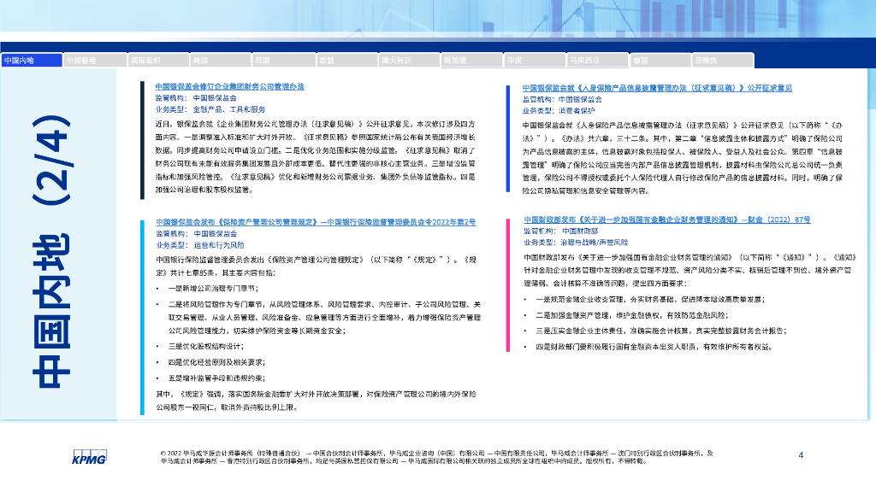The width and height of the screenshot is (876, 492).
Task: Open 中国财政部 财金〔2022〕87号 link
Action: coord(667,220)
